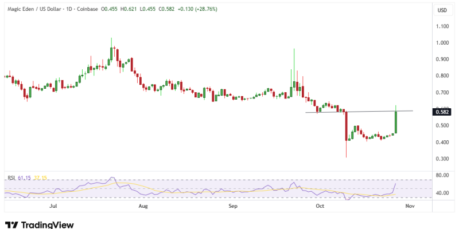This screenshot has width=459, height=229.
Task: Click the 0.300 level on the price axis
Action: 441,159
